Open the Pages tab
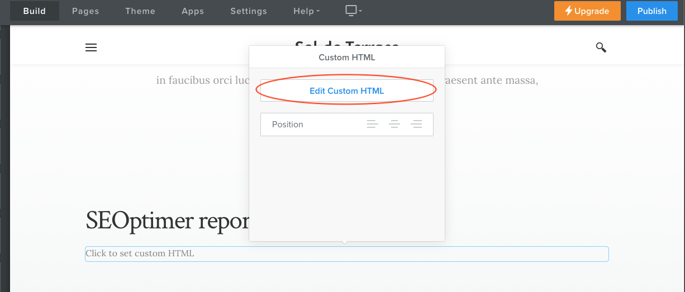685x292 pixels. pos(85,11)
